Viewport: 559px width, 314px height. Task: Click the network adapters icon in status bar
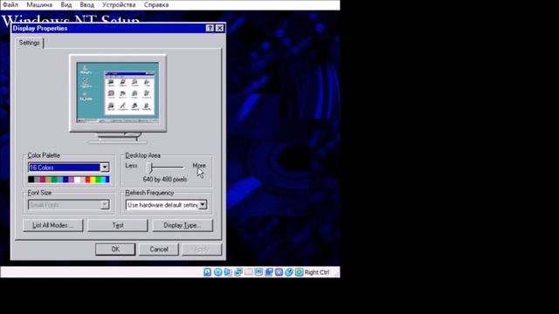click(x=238, y=272)
